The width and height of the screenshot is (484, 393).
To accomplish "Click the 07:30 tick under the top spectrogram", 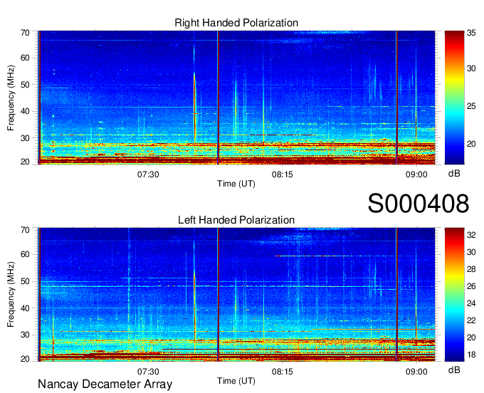I will pos(148,174).
